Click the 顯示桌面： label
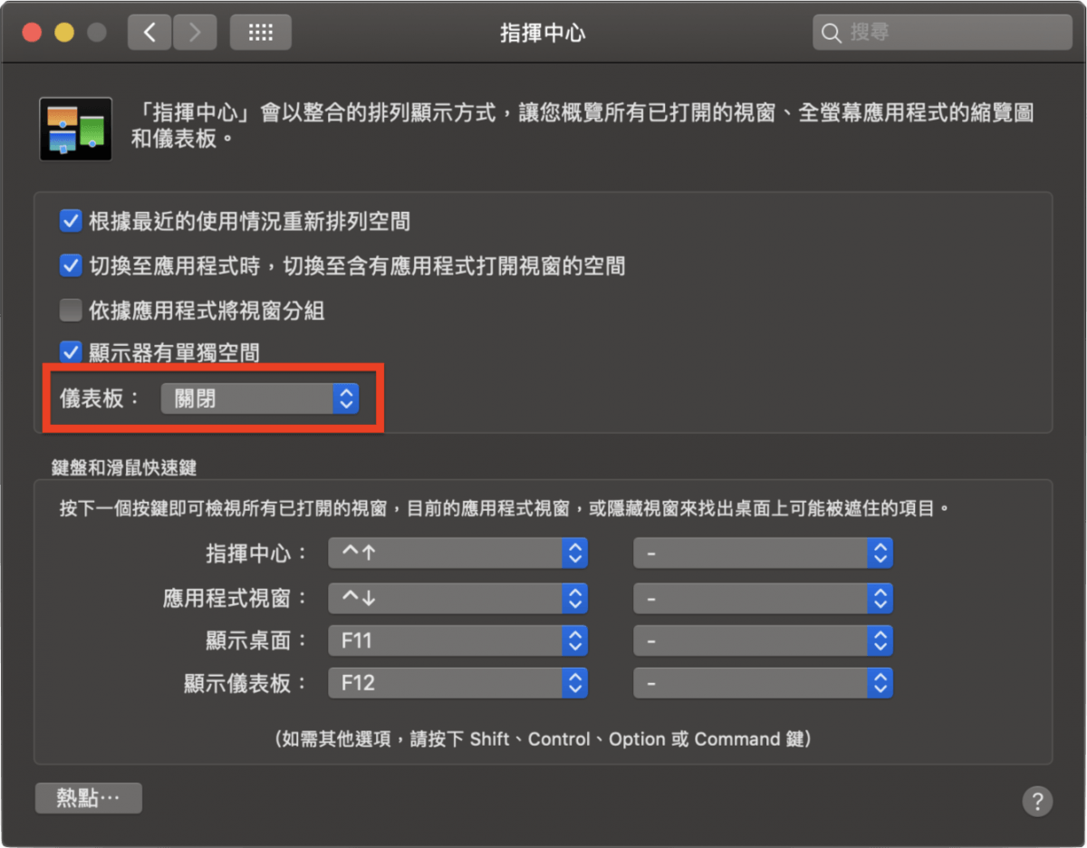Viewport: 1087px width, 848px height. click(x=257, y=641)
